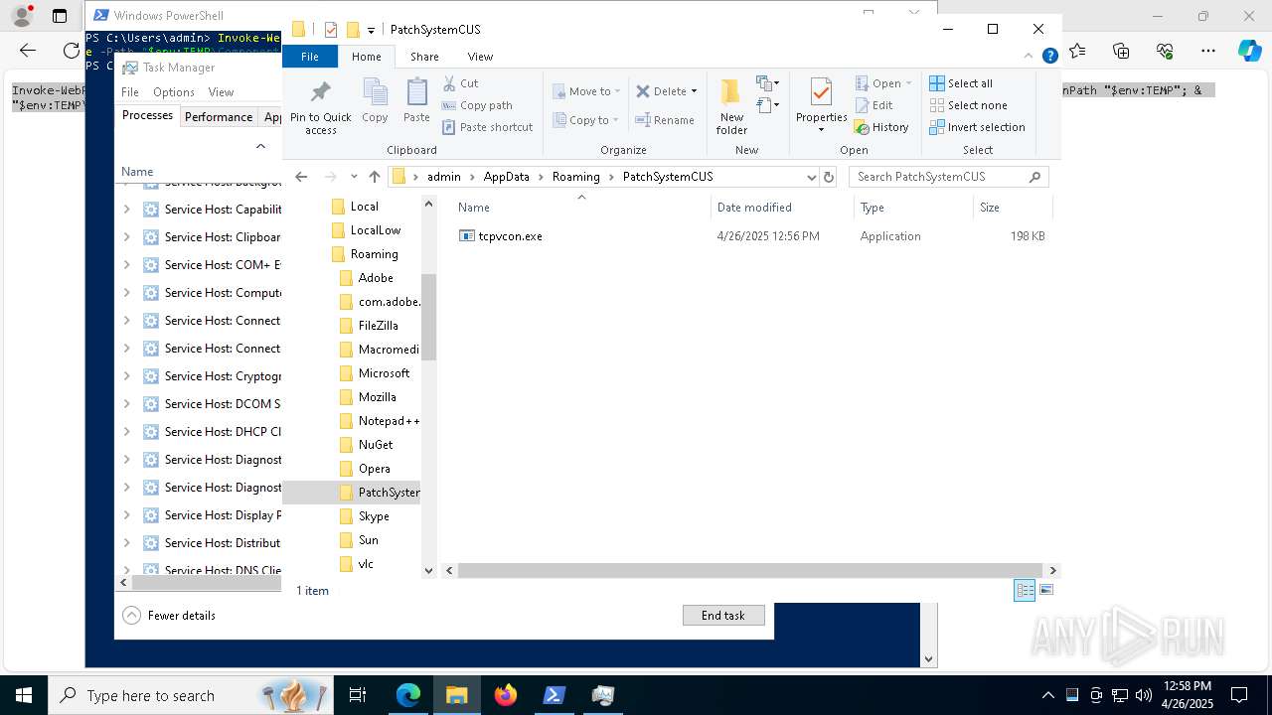Open notification center on taskbar

pos(1239,695)
